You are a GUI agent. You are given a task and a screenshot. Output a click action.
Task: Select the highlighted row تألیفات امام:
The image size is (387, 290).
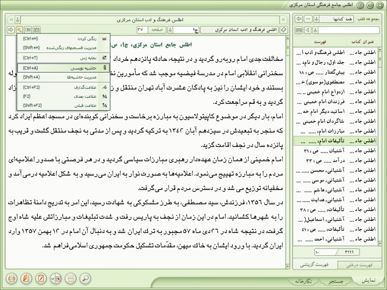[x=335, y=141]
